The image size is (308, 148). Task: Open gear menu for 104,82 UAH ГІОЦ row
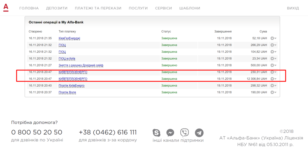point(273,52)
